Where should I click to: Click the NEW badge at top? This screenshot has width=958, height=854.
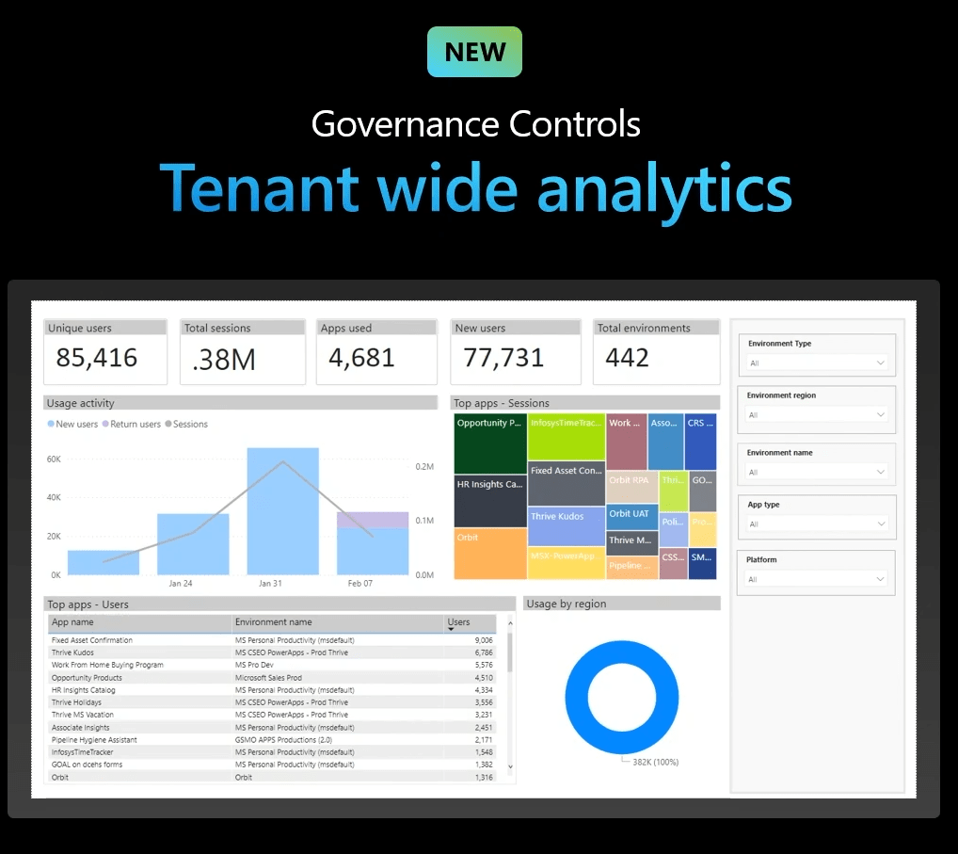474,52
